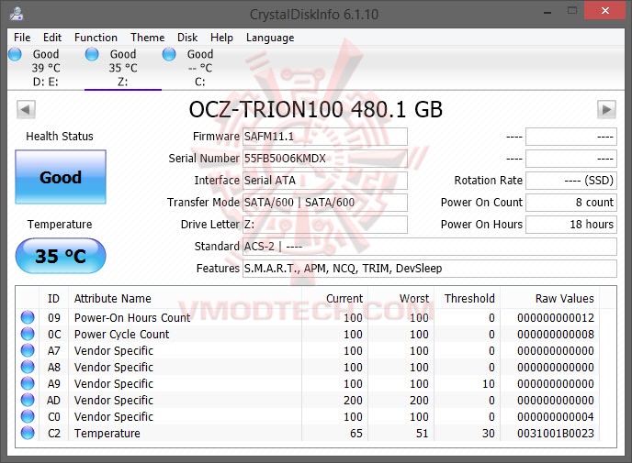
Task: Click the first empty top-right info field
Action: click(x=571, y=137)
